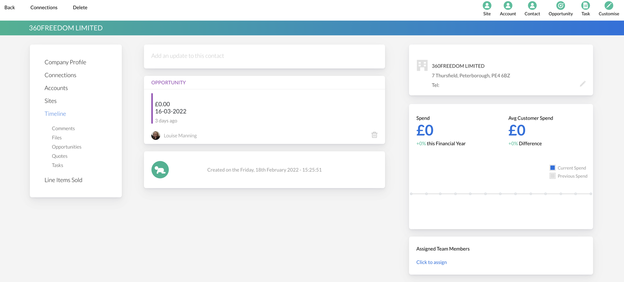Click the Task icon in toolbar
Image resolution: width=624 pixels, height=282 pixels.
point(585,6)
